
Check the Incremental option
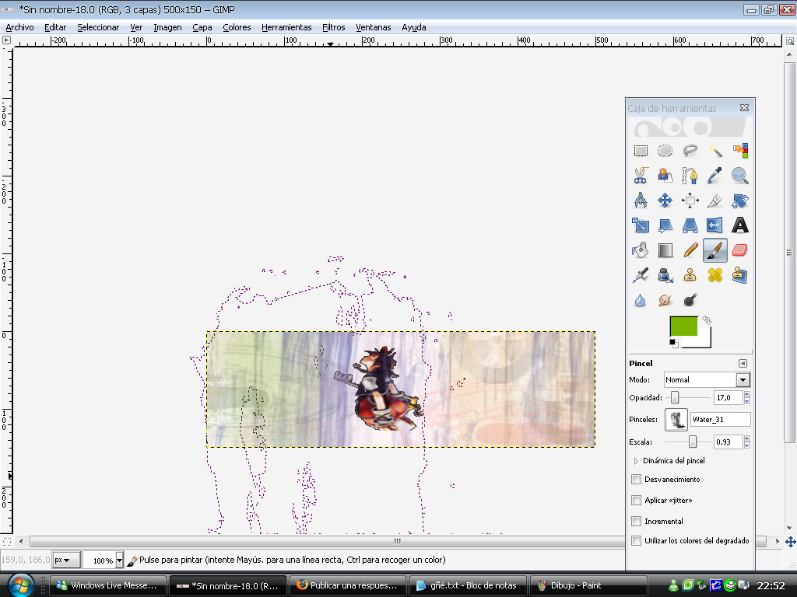pos(636,521)
